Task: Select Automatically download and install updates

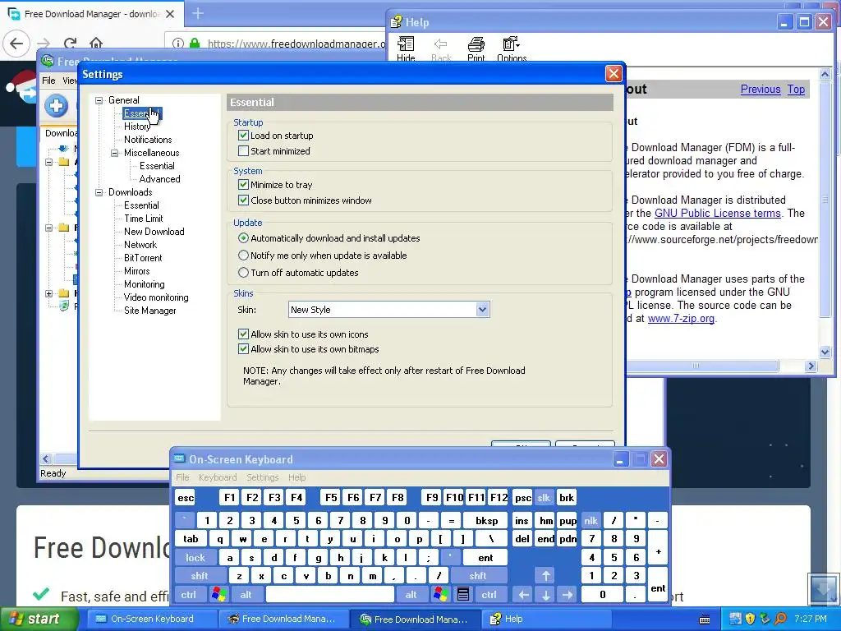Action: 243,237
